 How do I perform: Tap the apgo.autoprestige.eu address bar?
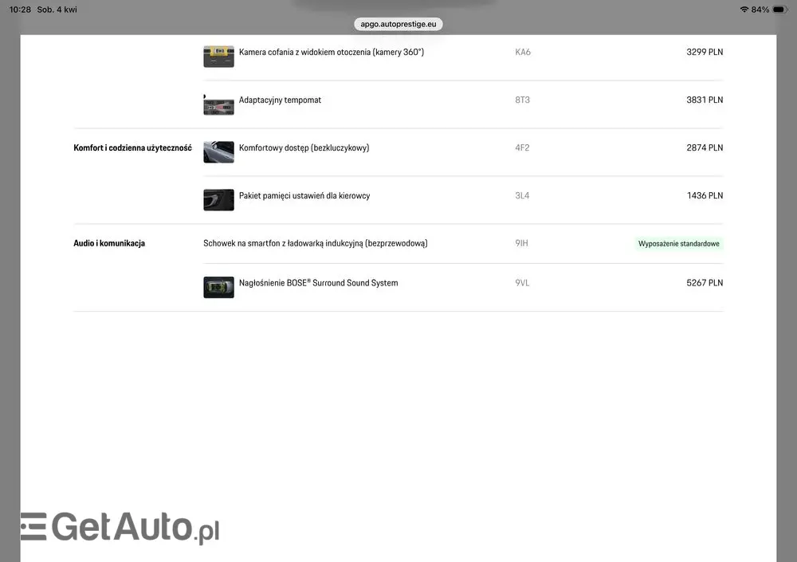[398, 24]
